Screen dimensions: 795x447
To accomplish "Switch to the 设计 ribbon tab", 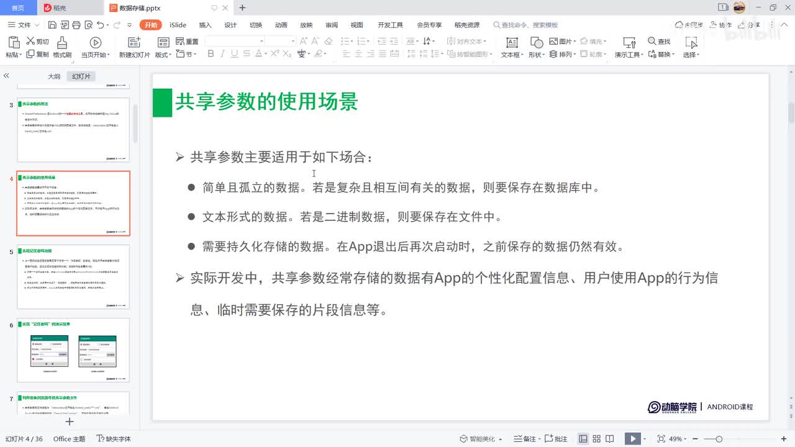I will (230, 25).
